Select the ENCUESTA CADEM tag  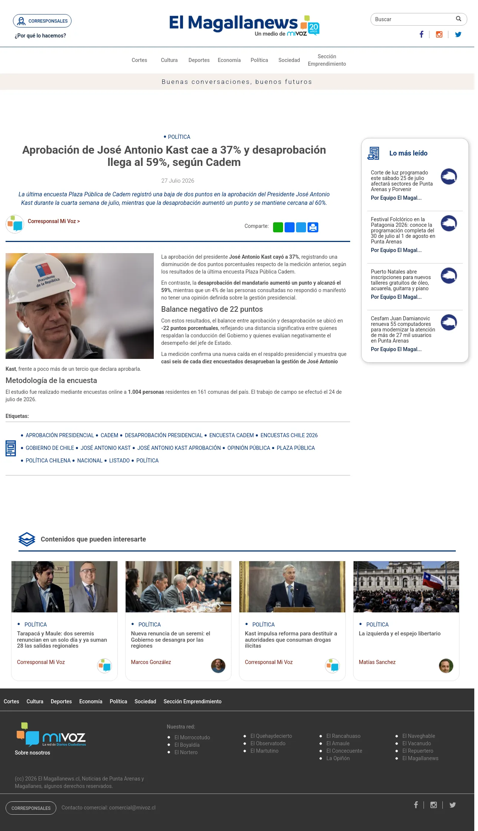pyautogui.click(x=232, y=435)
